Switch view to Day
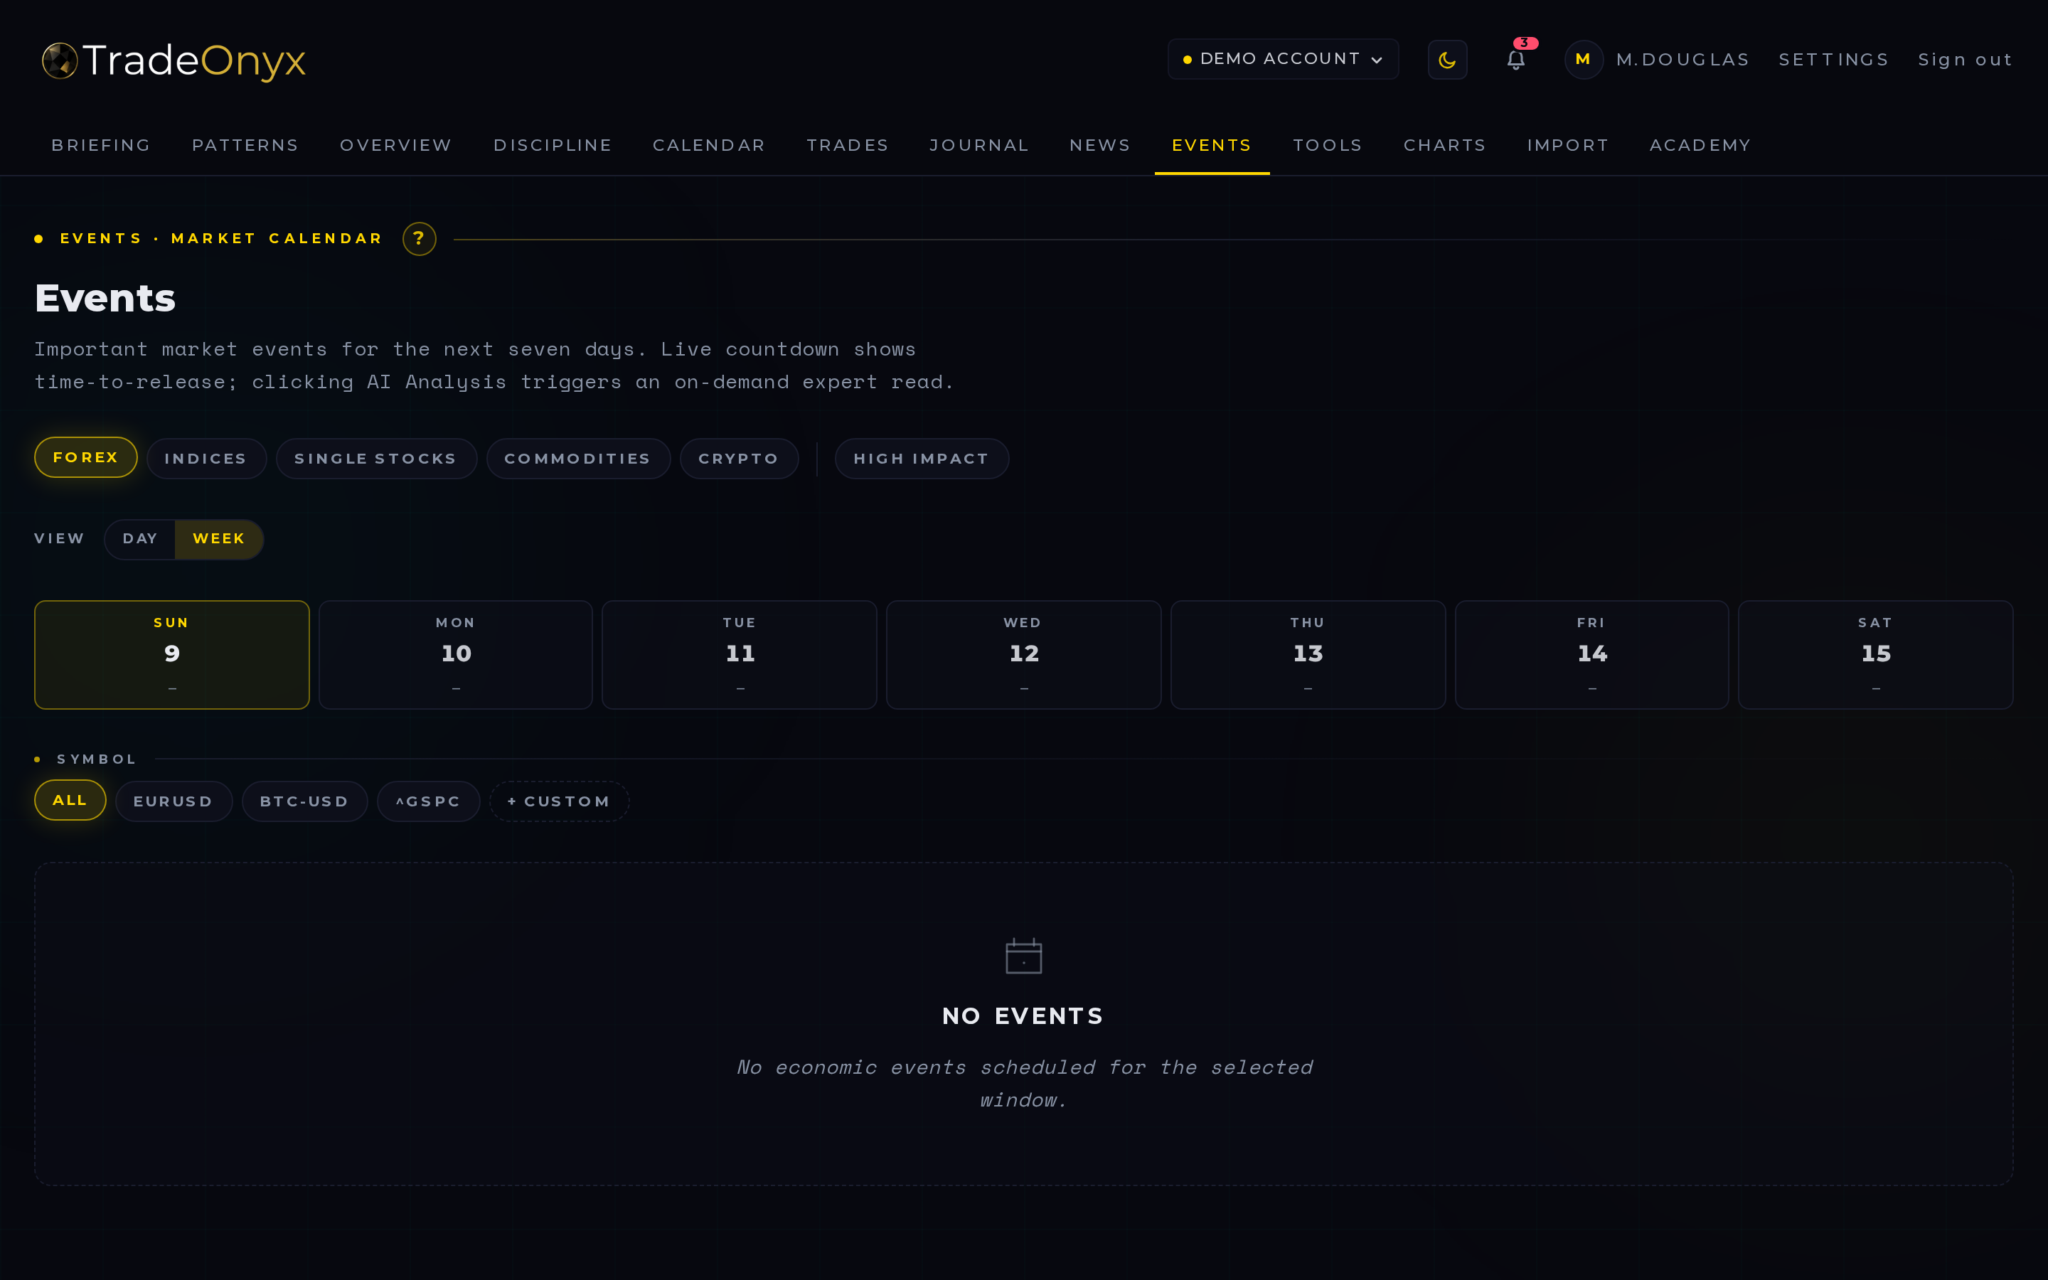 click(x=139, y=538)
